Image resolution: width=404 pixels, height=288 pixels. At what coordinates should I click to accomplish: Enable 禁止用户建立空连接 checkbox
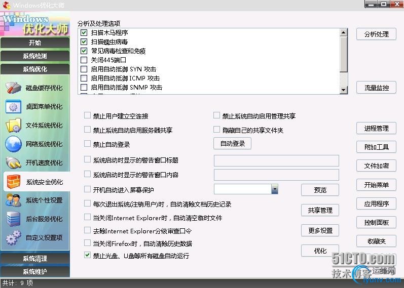pos(87,115)
